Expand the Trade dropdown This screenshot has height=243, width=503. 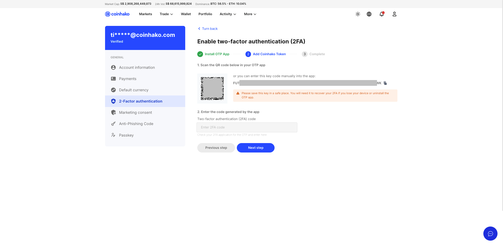click(x=166, y=14)
